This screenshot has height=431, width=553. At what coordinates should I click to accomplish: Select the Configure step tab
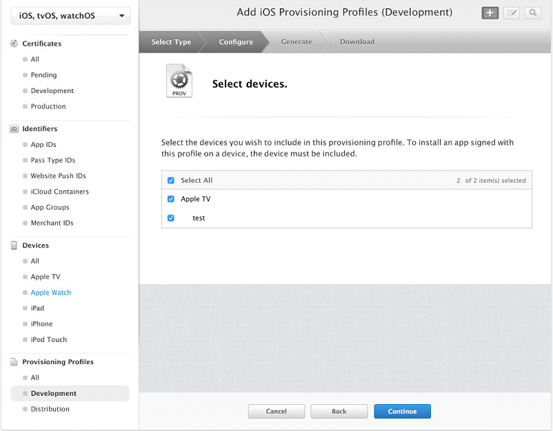[x=236, y=42]
